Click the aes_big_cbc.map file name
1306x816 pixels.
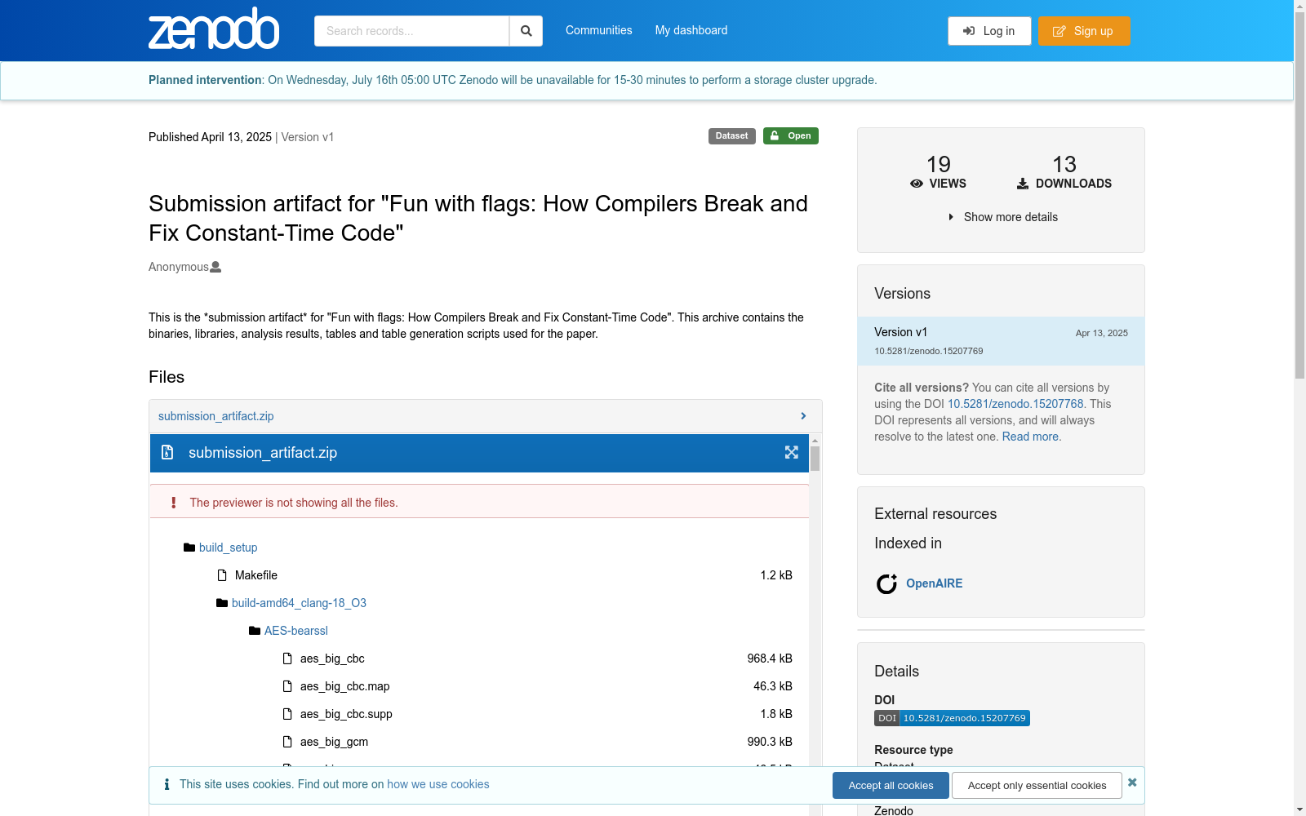coord(345,686)
